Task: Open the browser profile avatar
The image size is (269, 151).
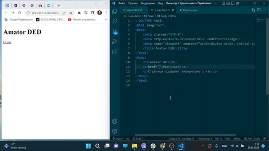Action: tap(100, 13)
